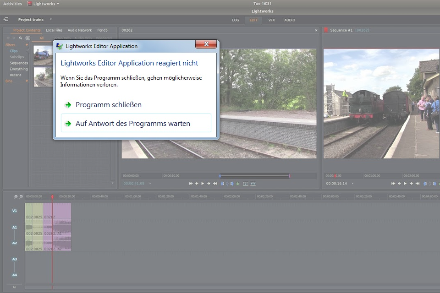Open the Local Files tab
The height and width of the screenshot is (293, 440).
[x=54, y=30]
